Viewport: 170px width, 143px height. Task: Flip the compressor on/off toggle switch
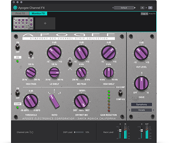(17, 93)
